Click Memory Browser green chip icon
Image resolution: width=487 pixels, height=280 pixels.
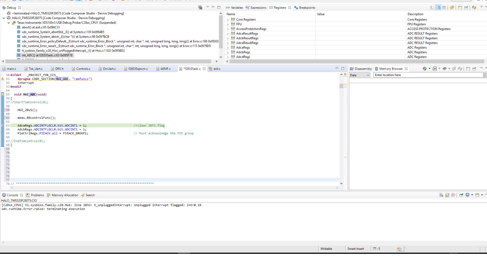pos(424,68)
